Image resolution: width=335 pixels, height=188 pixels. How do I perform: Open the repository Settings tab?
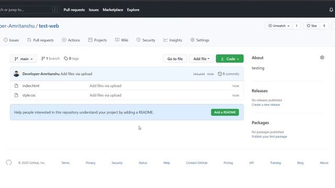point(200,40)
